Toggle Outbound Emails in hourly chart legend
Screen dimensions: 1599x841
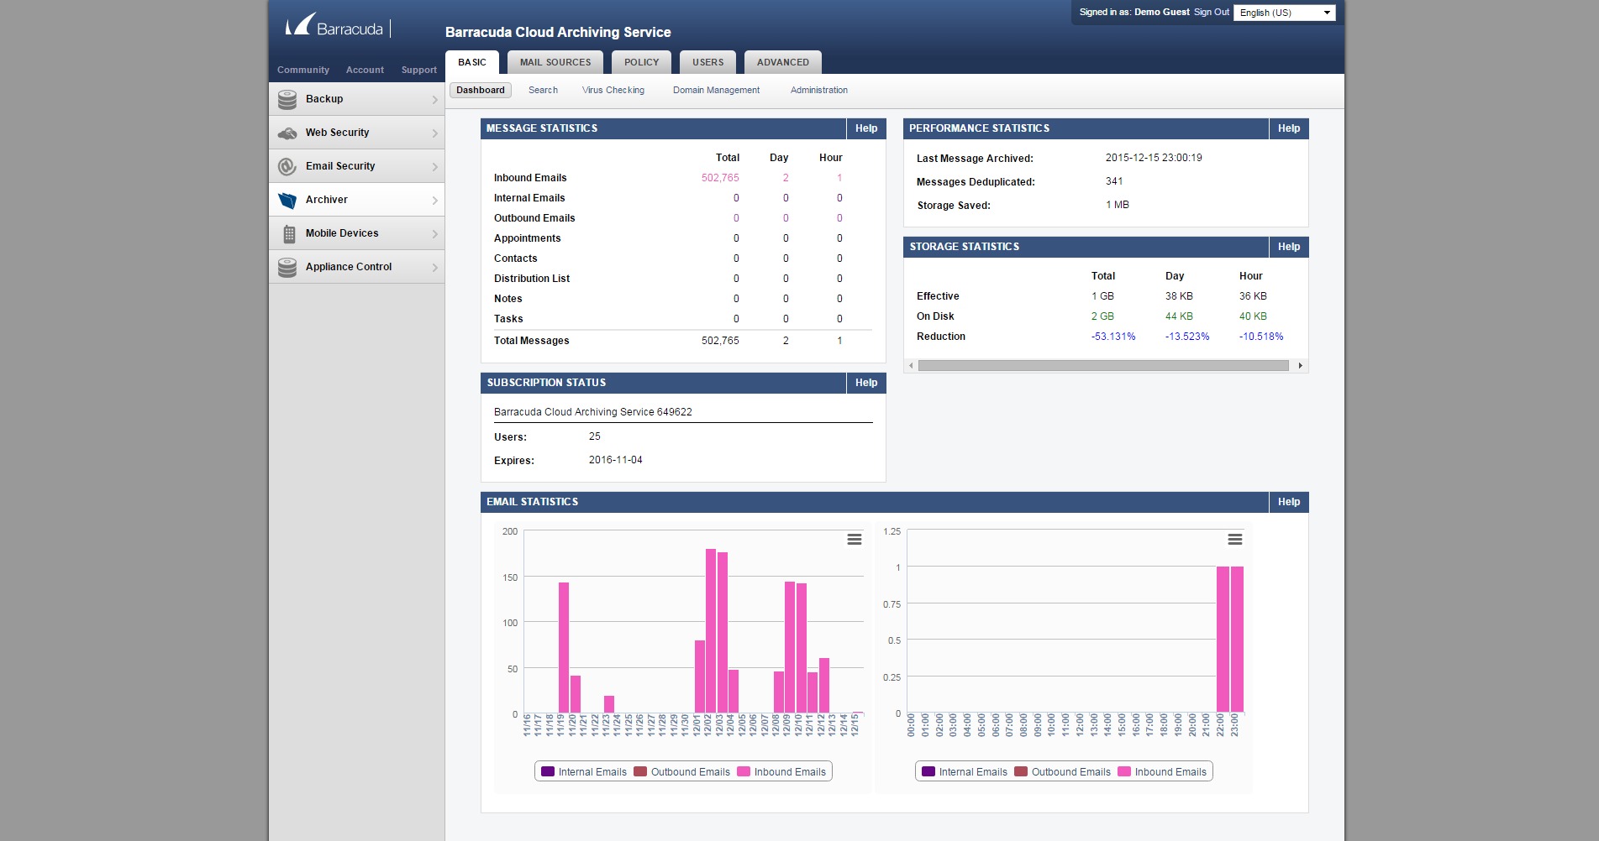tap(1062, 772)
